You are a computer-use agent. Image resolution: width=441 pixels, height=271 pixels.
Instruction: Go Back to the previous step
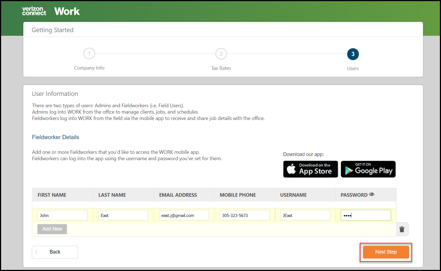55,252
